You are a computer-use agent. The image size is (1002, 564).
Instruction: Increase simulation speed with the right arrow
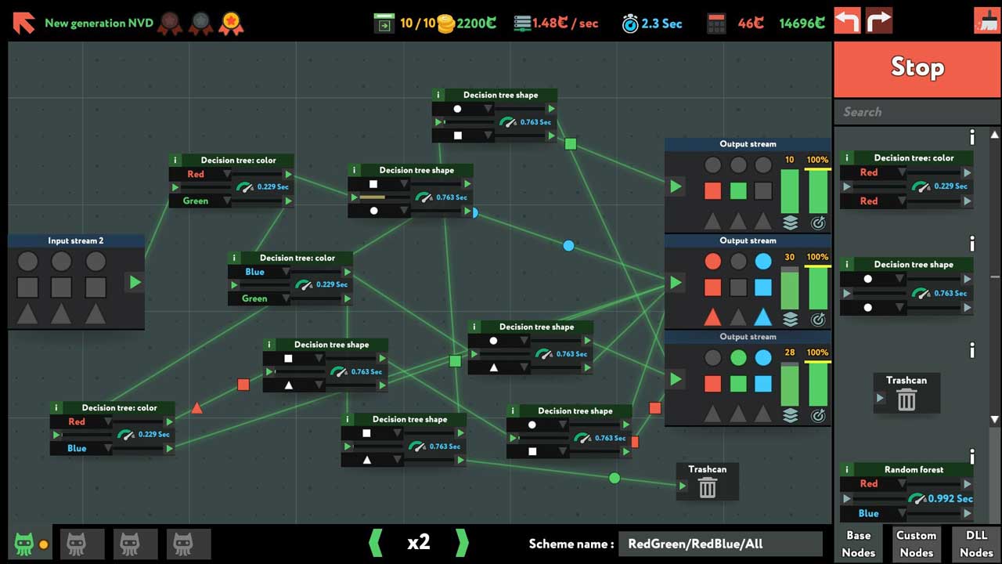462,542
